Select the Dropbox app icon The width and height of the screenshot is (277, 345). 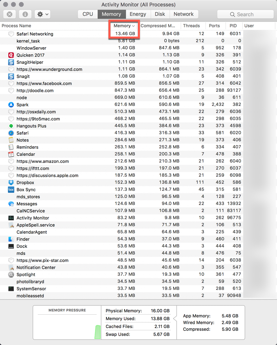(x=11, y=183)
